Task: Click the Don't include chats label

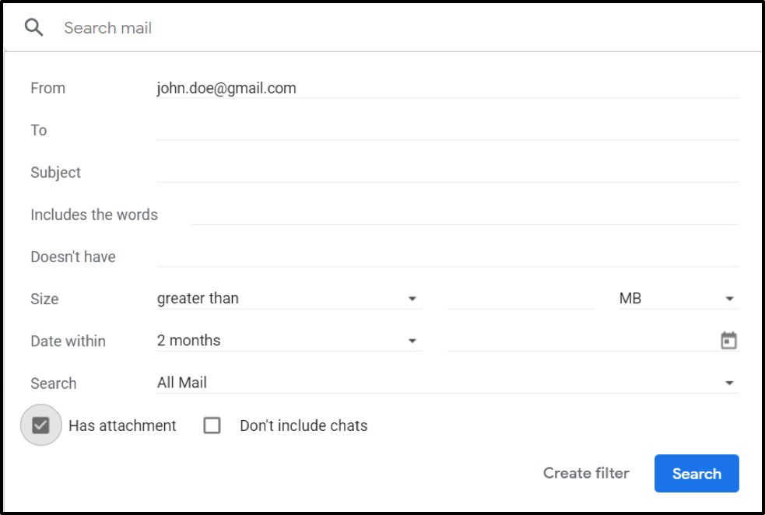Action: (304, 426)
